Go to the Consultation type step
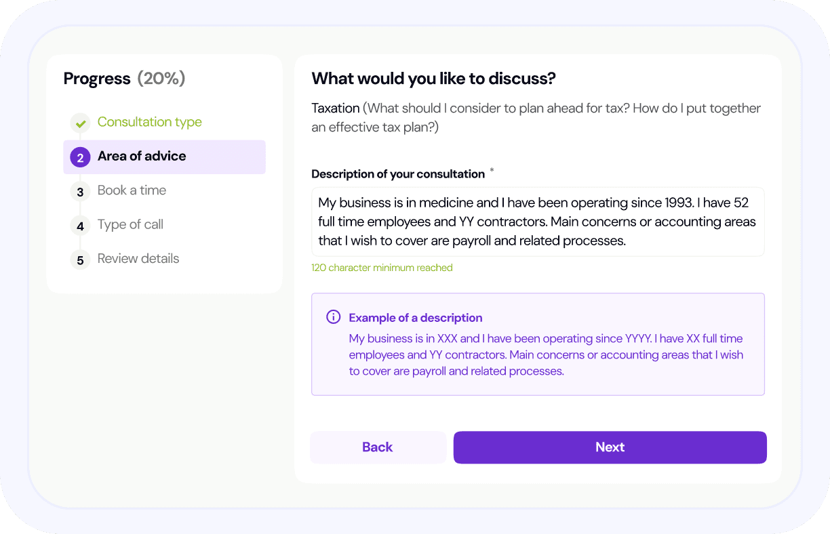 pyautogui.click(x=149, y=122)
